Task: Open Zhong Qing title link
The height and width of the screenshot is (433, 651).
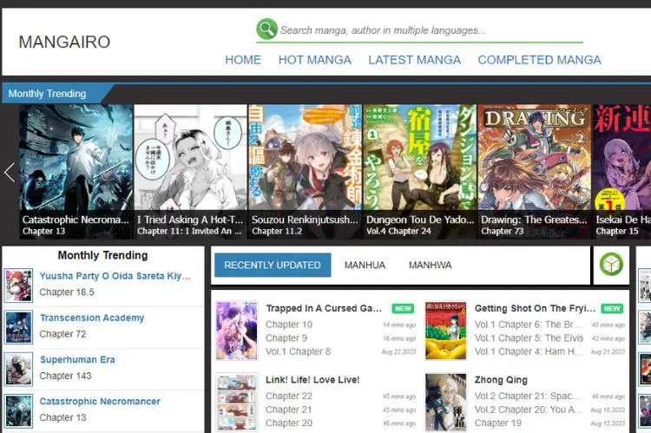Action: [501, 380]
